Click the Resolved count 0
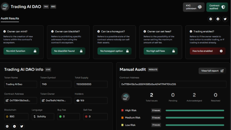This screenshot has width=231, height=130. click(216, 95)
